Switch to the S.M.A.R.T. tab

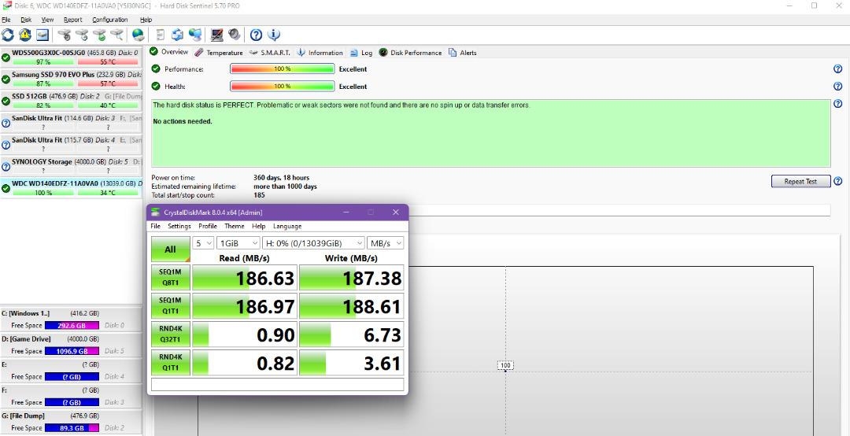270,53
